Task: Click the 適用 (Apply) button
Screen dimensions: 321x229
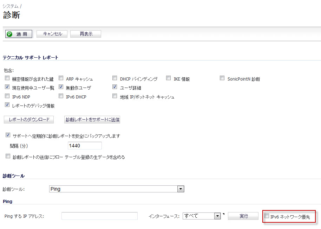Action: tap(19, 34)
